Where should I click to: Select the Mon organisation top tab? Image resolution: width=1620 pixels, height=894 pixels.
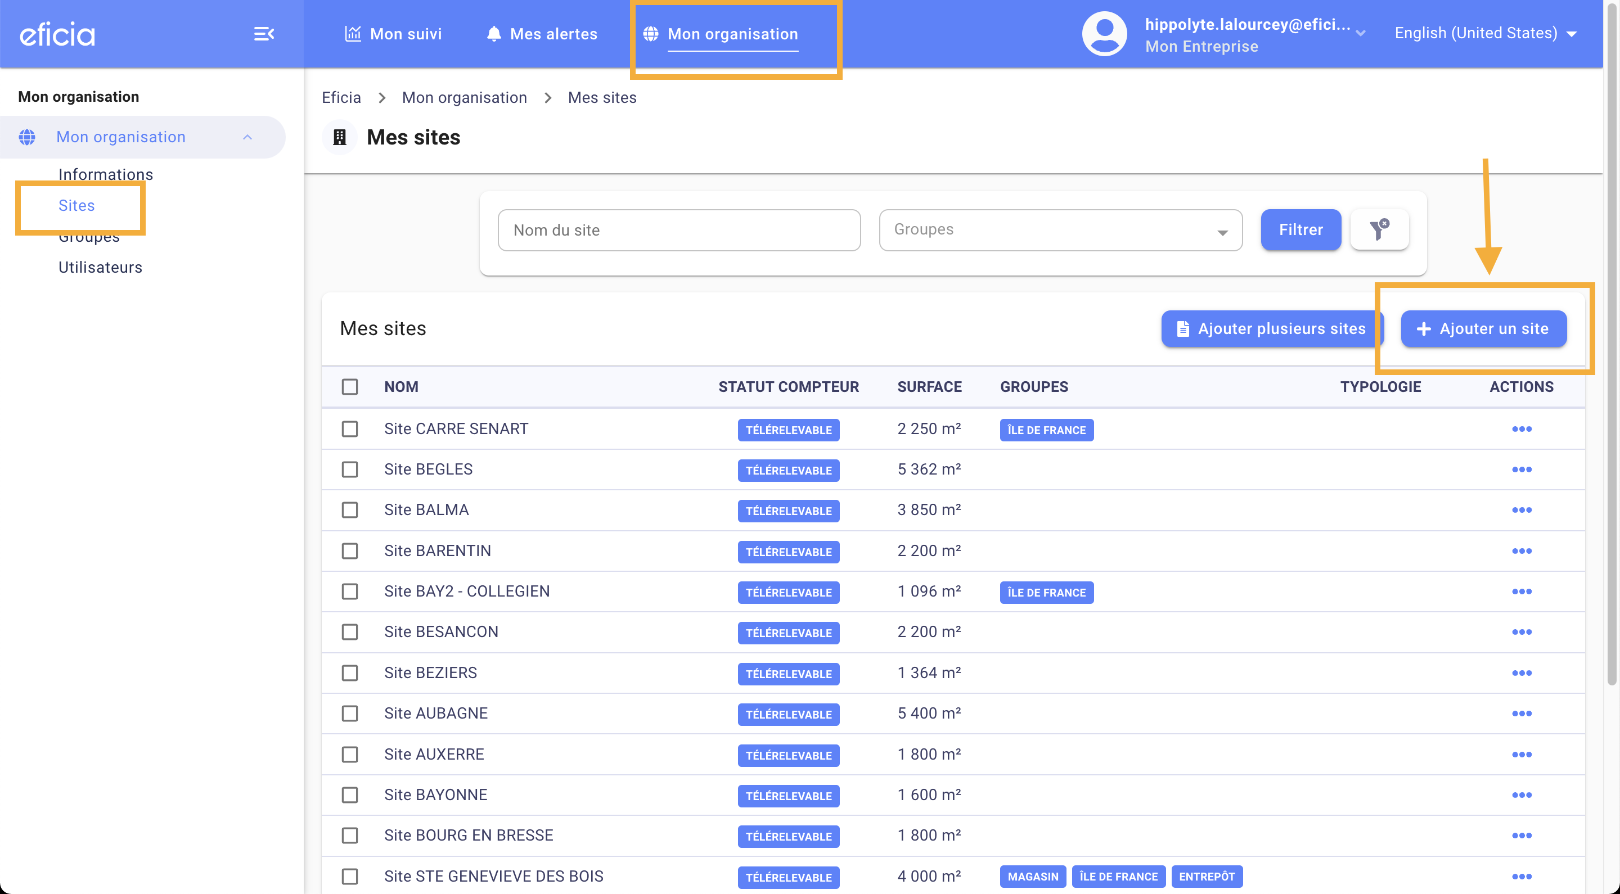point(721,34)
